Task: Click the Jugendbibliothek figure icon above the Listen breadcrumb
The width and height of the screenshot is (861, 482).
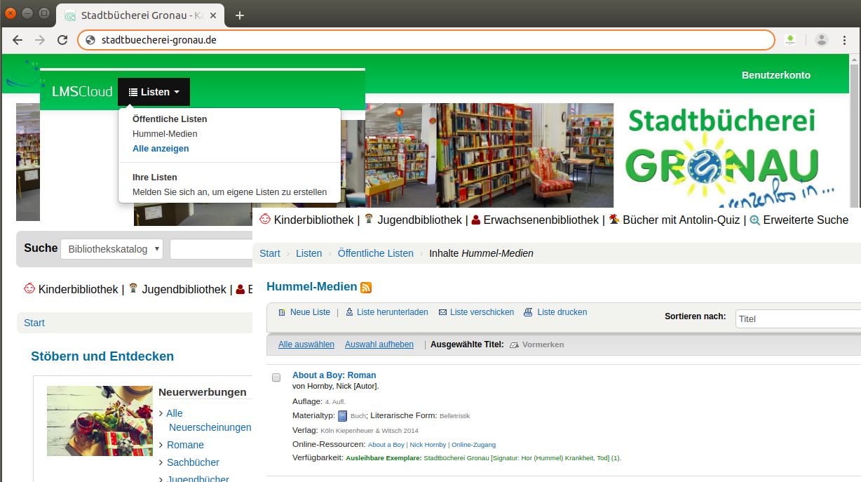Action: pyautogui.click(x=369, y=220)
